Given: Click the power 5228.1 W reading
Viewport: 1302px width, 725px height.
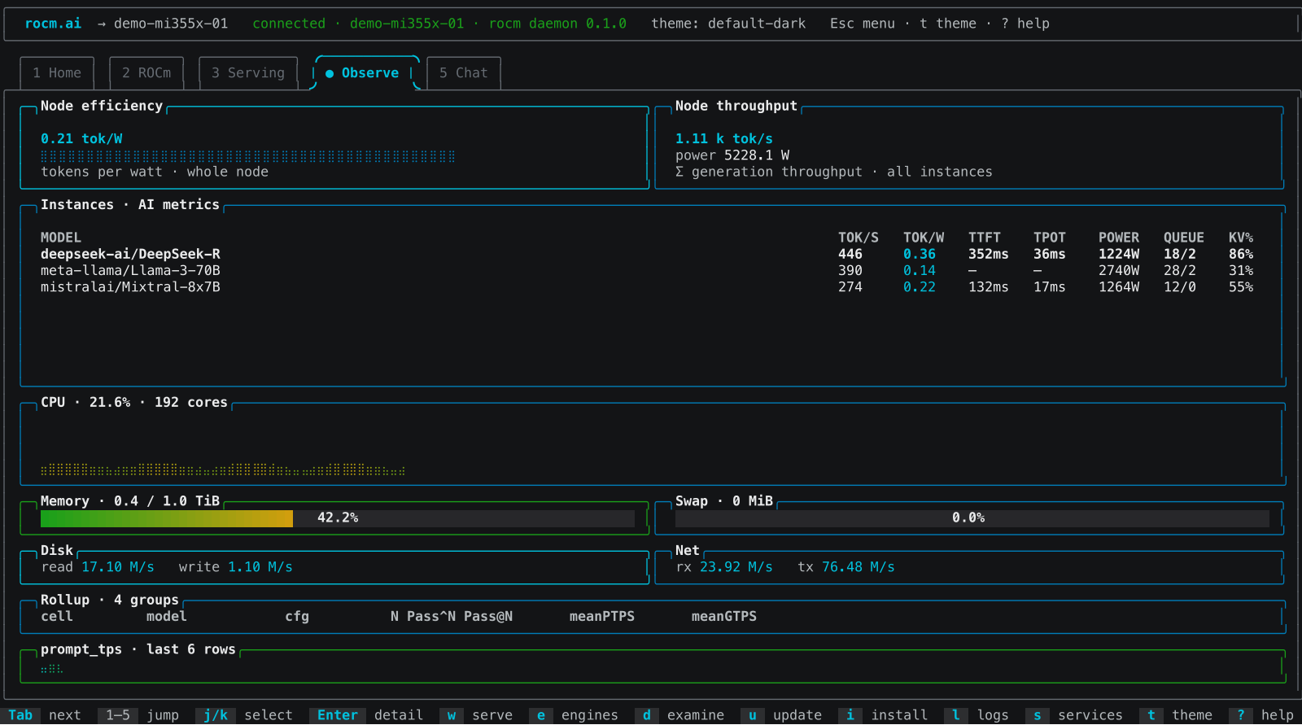Looking at the screenshot, I should pos(732,155).
